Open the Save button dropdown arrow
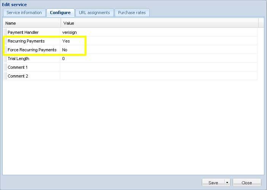 (x=227, y=183)
